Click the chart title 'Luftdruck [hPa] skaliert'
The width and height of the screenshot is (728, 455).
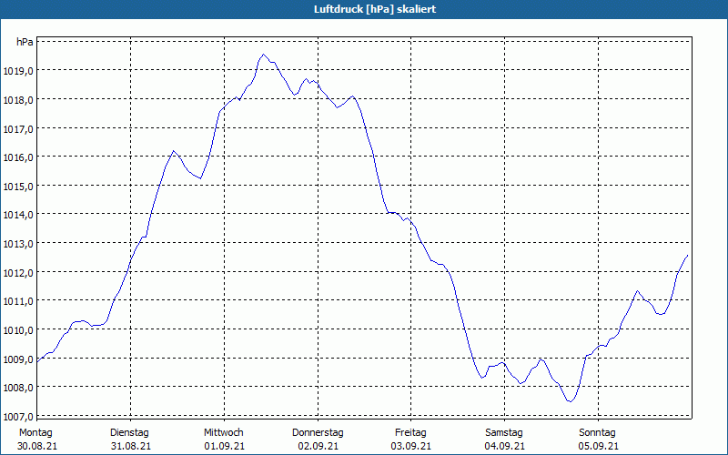(375, 9)
